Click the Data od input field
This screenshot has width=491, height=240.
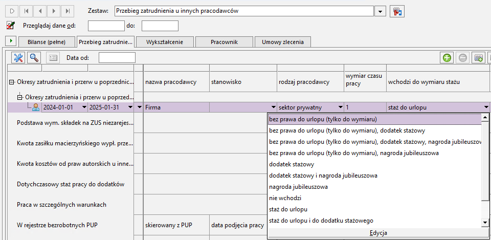(x=117, y=58)
